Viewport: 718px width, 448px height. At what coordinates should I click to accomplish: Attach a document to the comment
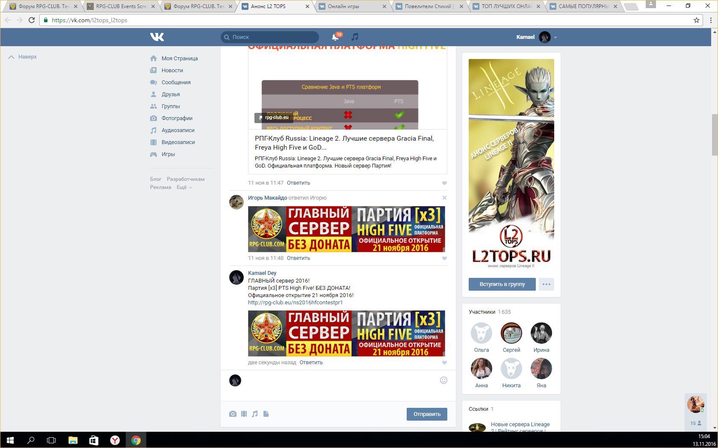(x=266, y=414)
